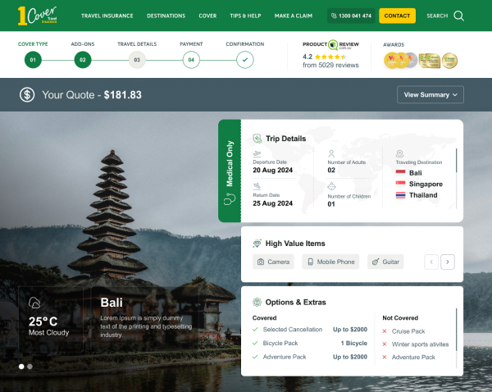Go to Travel Details step 03
Screen dimensions: 492x392
click(x=137, y=59)
